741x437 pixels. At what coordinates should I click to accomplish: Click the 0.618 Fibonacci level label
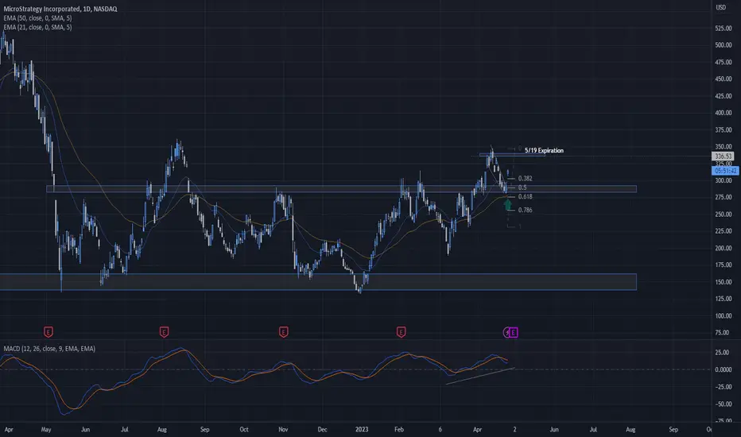(x=525, y=196)
